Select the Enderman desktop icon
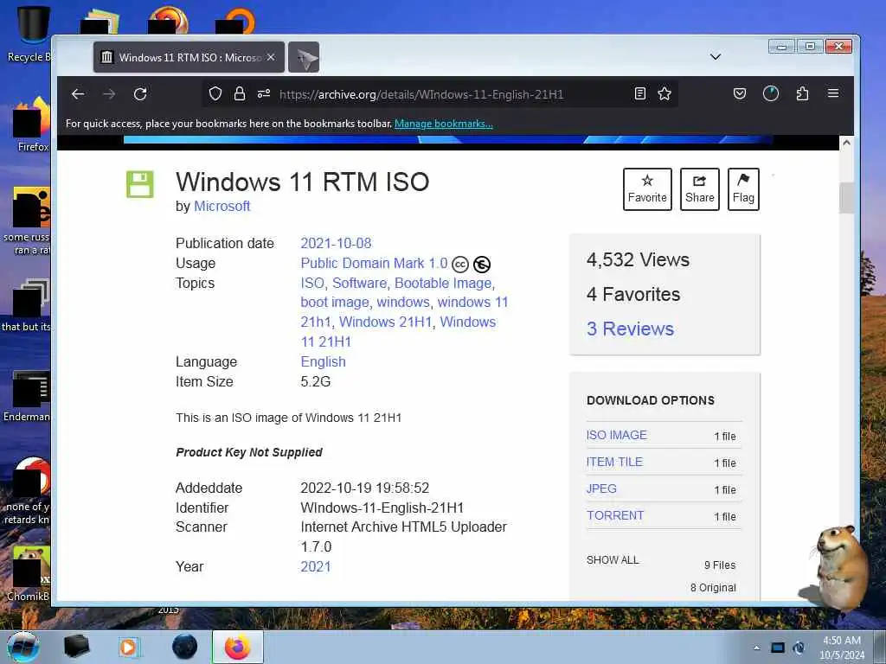Screen dimensions: 886x664 point(27,396)
